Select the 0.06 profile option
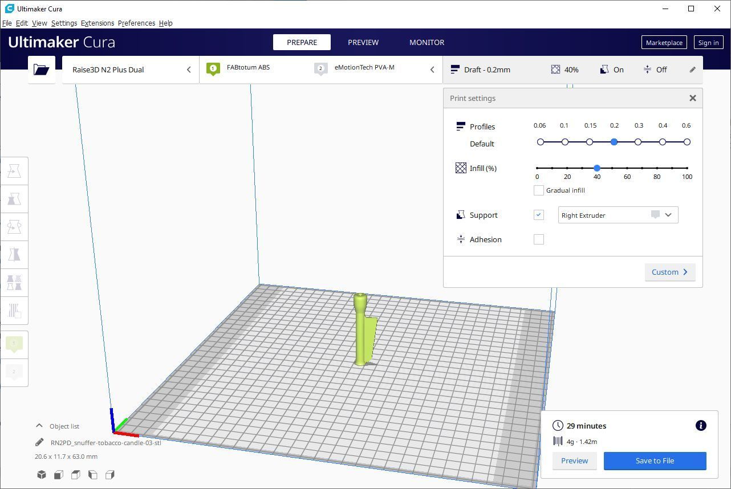Image resolution: width=731 pixels, height=489 pixels. (541, 142)
